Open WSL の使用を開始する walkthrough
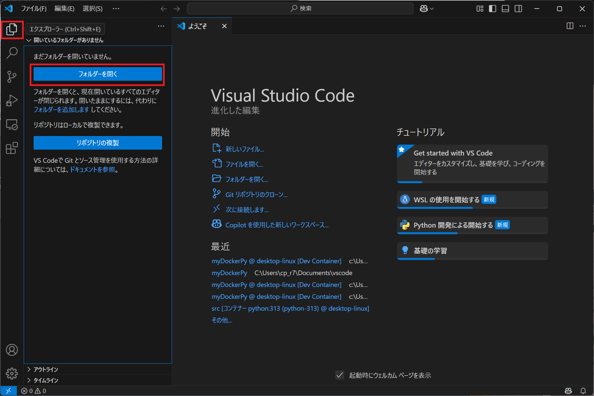 (x=473, y=200)
